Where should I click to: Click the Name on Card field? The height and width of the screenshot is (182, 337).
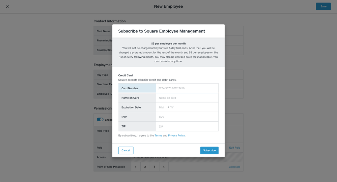coord(187,98)
